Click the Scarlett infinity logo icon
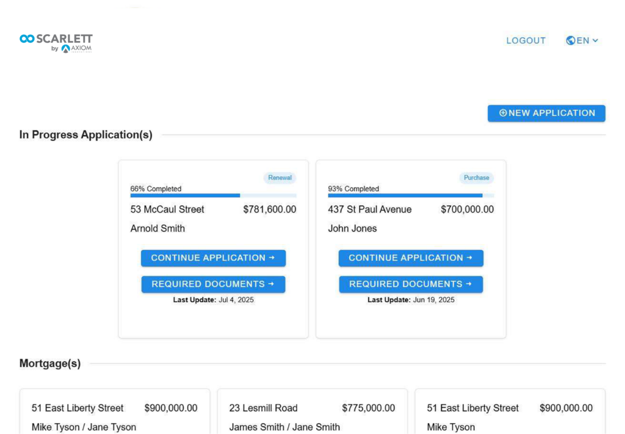Screen dimensions: 625x434 click(x=27, y=38)
